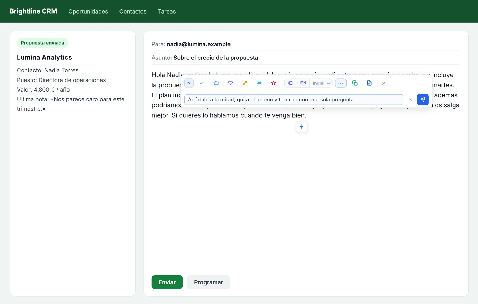Click the green Enviar button

point(167,282)
